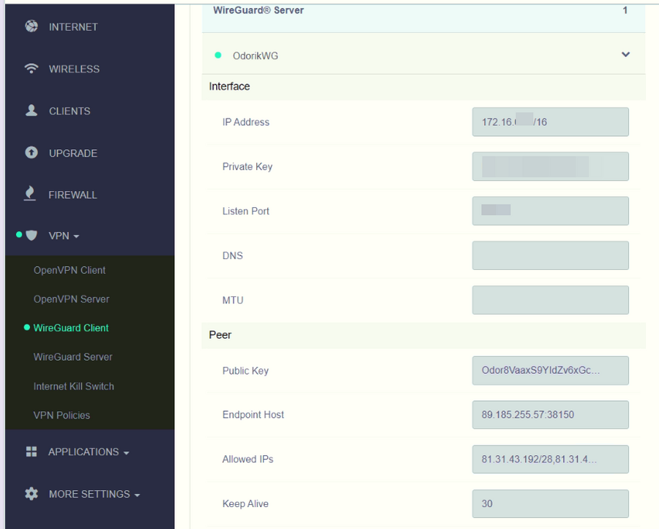The width and height of the screenshot is (659, 529).
Task: Click the Wireless wifi icon
Action: (x=31, y=69)
